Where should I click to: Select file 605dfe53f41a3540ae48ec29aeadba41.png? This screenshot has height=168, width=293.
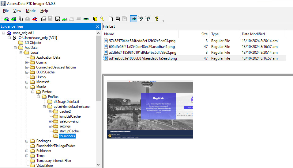click(x=142, y=47)
